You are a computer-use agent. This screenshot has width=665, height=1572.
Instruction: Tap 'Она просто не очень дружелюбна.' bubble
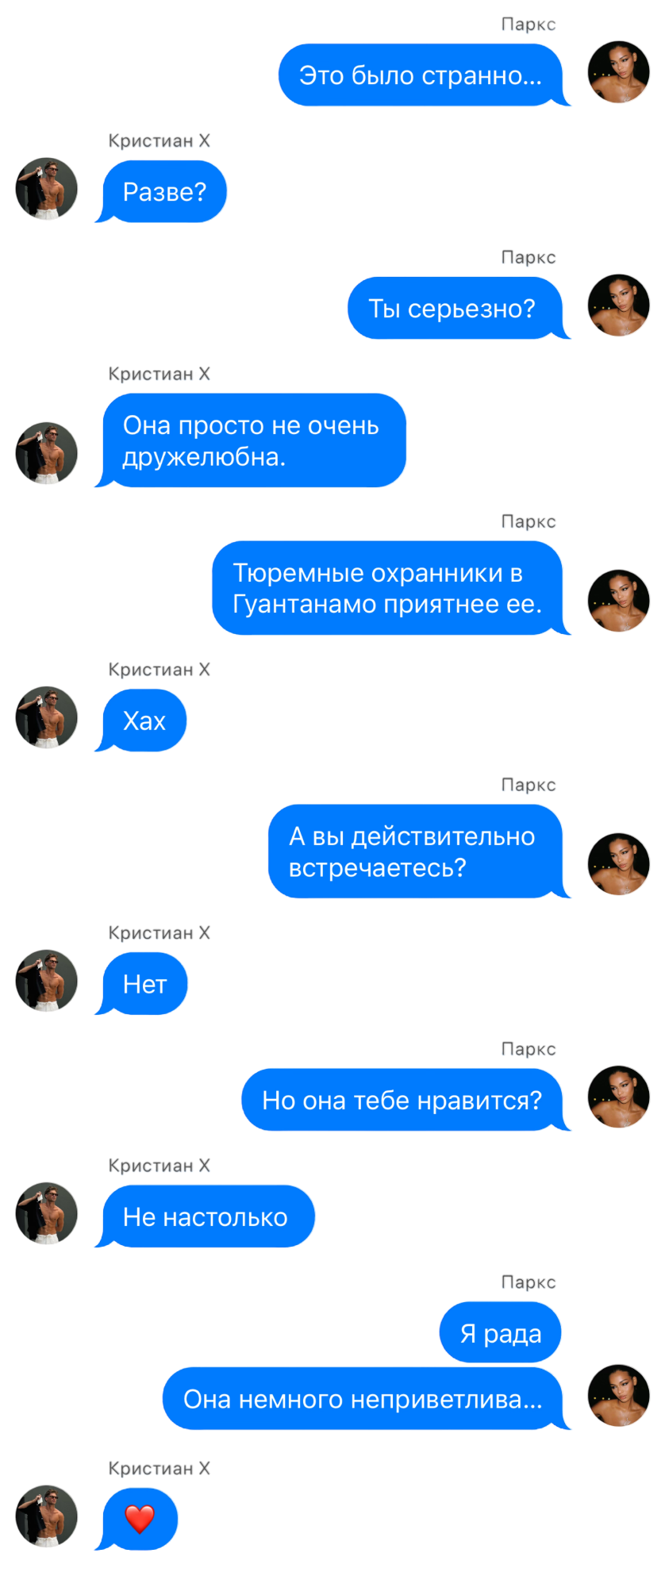tap(252, 440)
